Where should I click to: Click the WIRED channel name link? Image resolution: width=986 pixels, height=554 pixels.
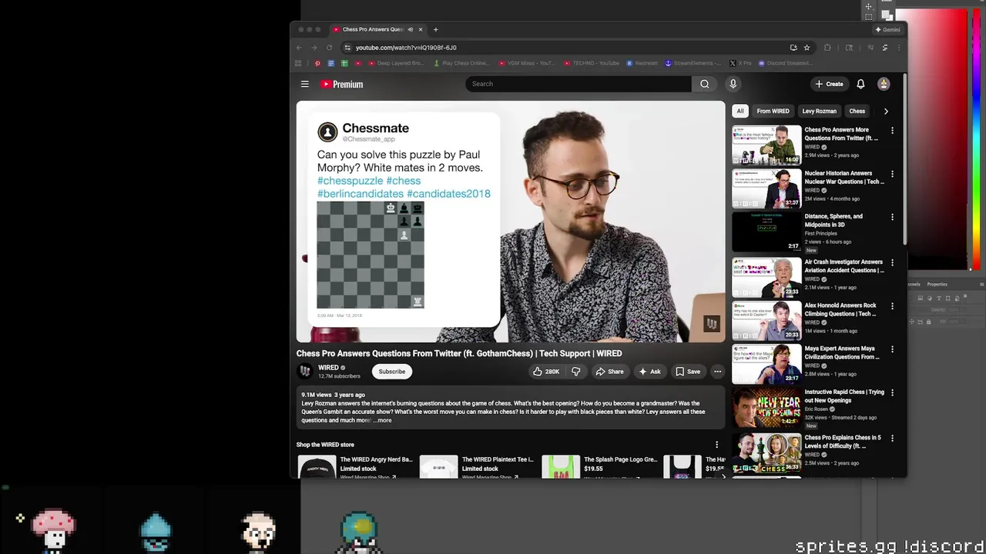tap(328, 368)
